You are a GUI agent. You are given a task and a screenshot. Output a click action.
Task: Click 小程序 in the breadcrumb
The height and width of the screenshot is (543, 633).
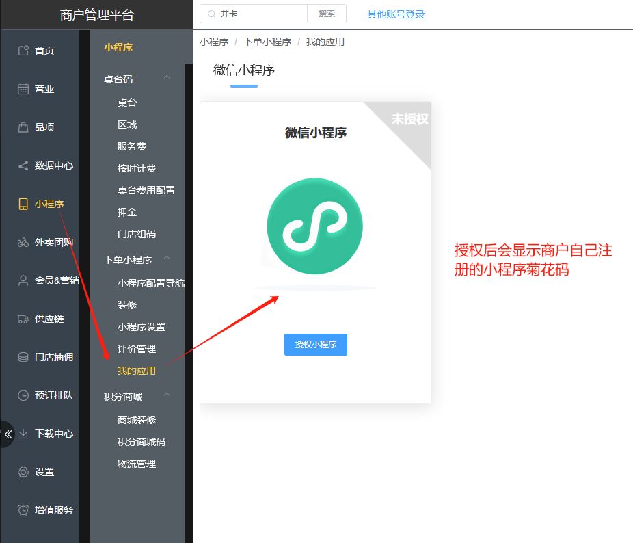point(214,42)
